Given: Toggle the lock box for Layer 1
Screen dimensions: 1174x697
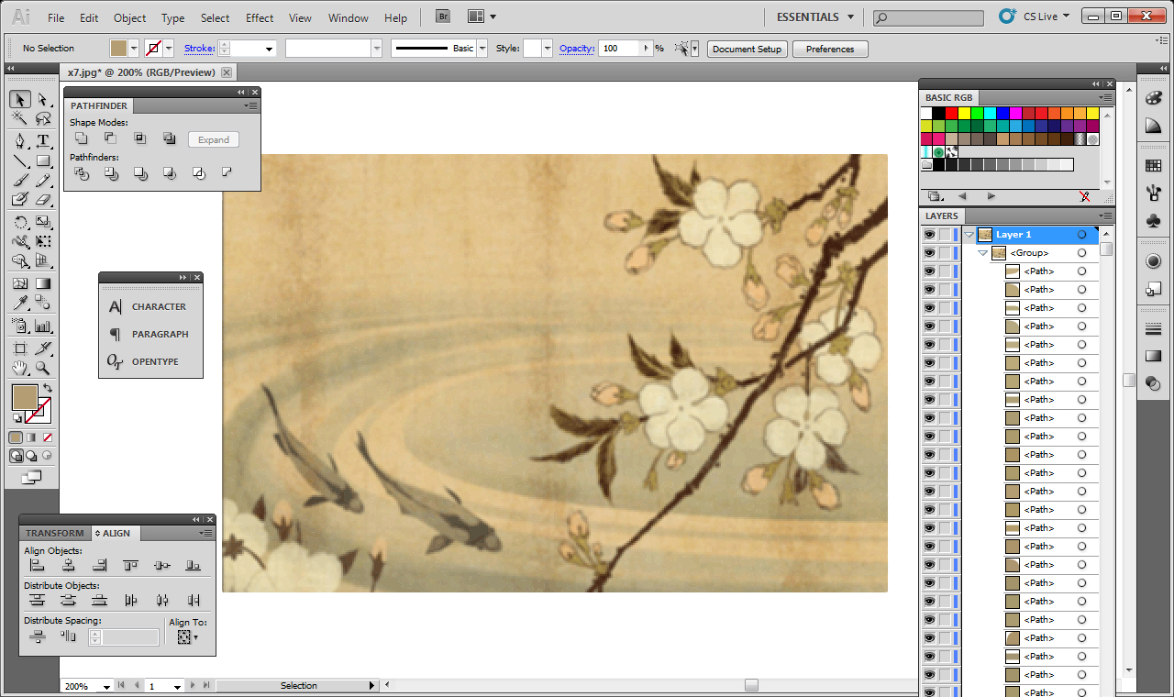Looking at the screenshot, I should [945, 235].
